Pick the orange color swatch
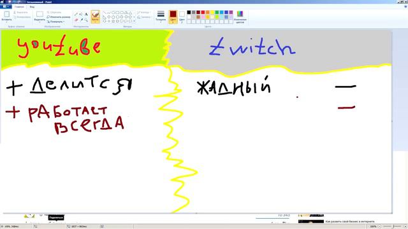The height and width of the screenshot is (229, 408). (208, 12)
